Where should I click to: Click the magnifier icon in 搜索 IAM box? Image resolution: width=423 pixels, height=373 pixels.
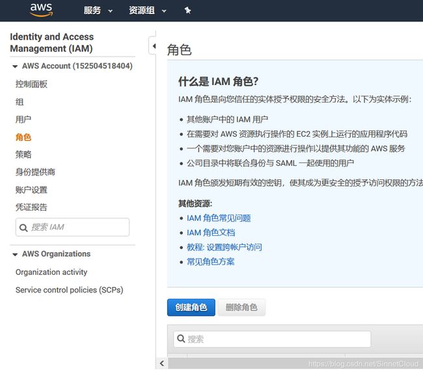click(23, 228)
